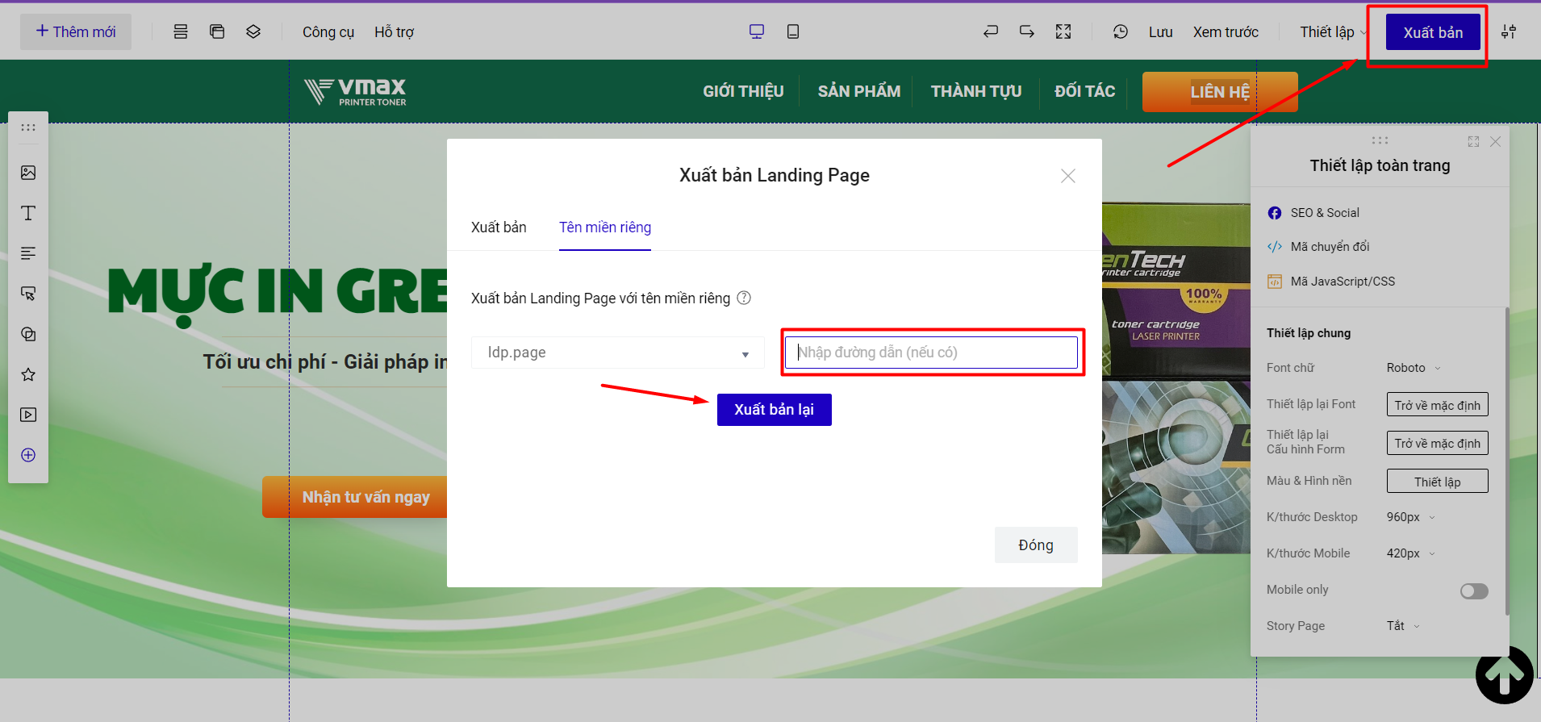Open SEO & Social settings
1541x722 pixels.
click(1324, 213)
